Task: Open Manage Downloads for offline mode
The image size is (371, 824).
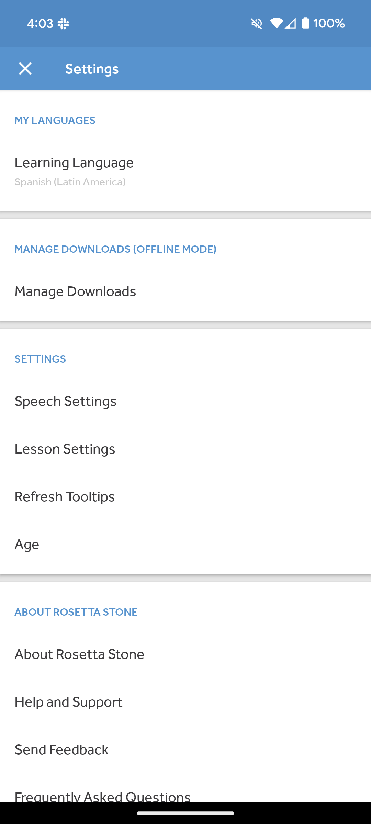Action: point(185,291)
